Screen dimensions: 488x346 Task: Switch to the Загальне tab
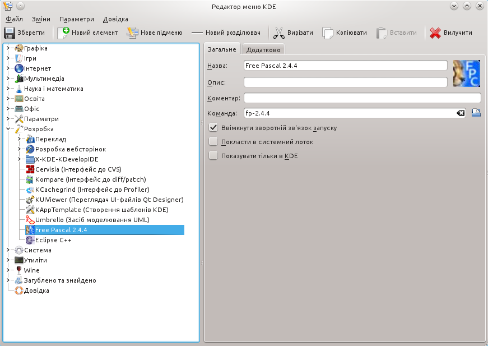[x=222, y=49]
